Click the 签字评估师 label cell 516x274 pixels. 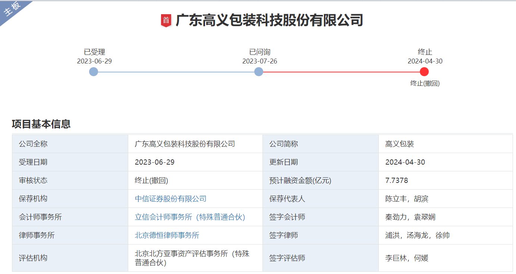(321, 258)
